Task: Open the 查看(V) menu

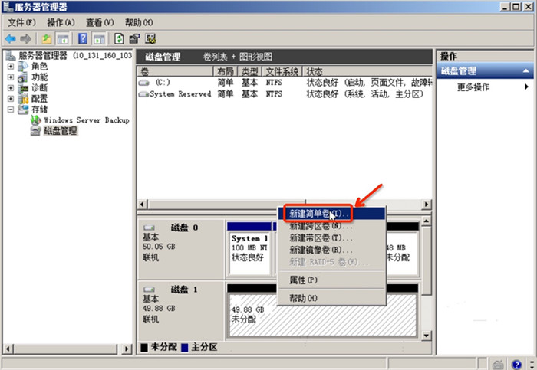Action: coord(100,22)
